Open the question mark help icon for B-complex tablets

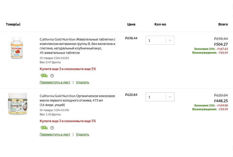(52, 76)
